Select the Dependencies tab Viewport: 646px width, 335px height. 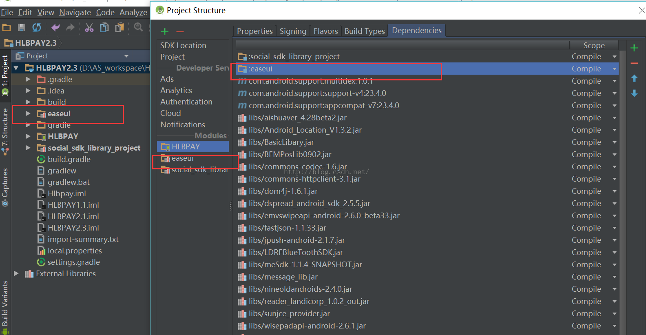click(x=417, y=31)
